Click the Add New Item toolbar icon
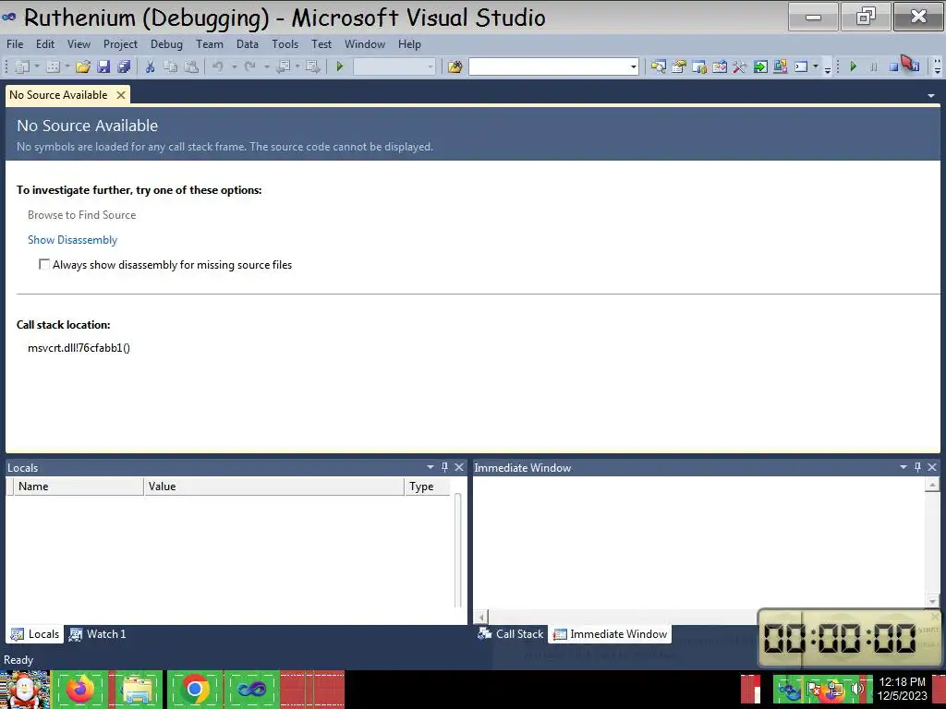Viewport: 946px width, 709px height. click(53, 66)
